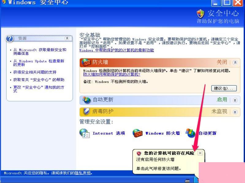Click the Security Center shield logo

point(201,13)
